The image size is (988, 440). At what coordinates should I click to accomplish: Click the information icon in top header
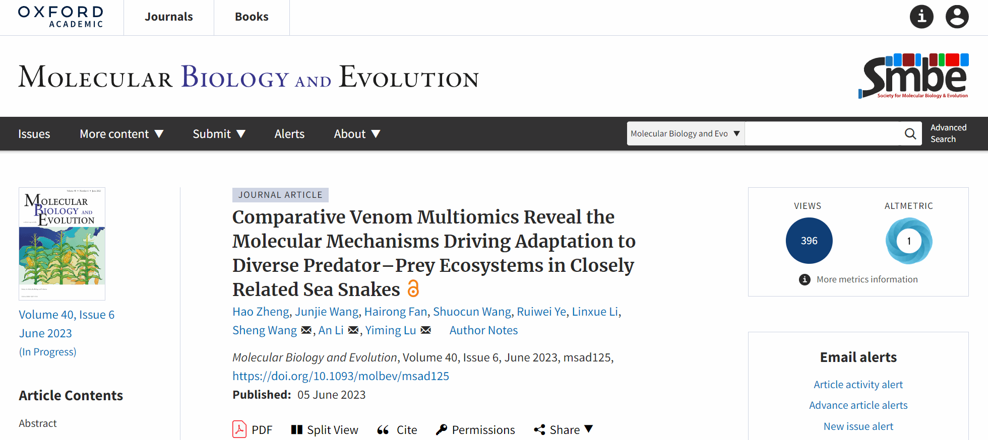[921, 17]
